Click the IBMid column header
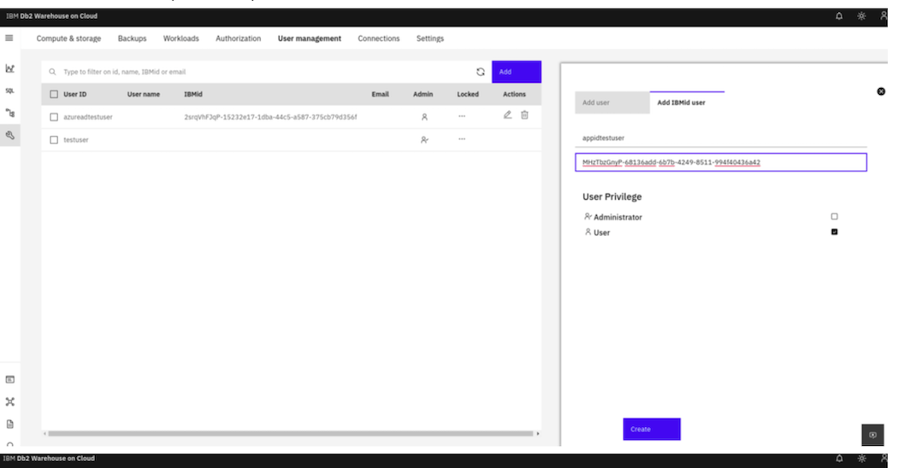 193,95
